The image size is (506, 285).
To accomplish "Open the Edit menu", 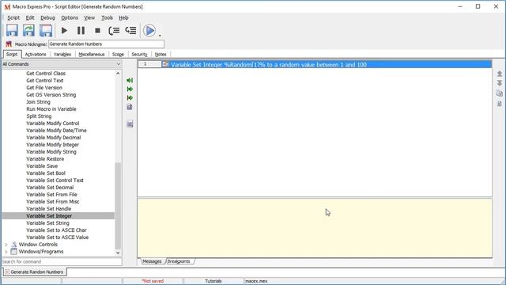I will pos(30,17).
